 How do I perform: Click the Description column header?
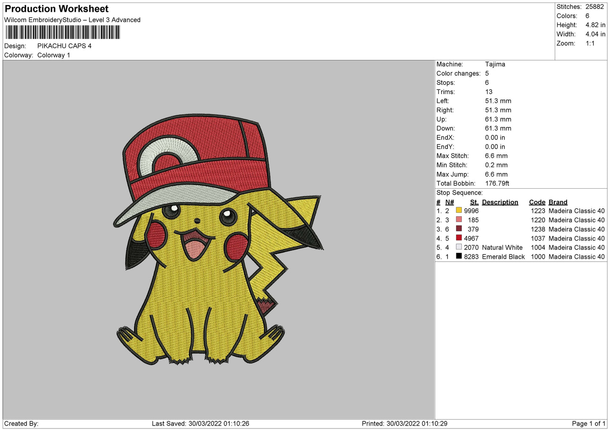coord(500,202)
